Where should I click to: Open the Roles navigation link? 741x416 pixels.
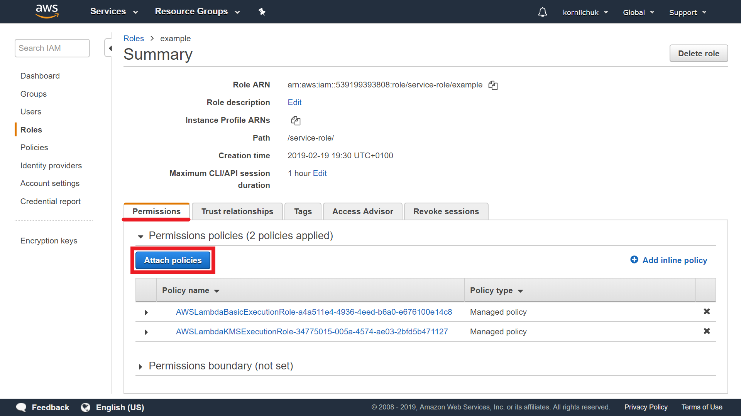click(x=30, y=129)
